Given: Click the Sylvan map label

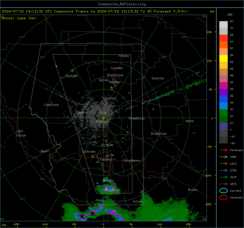Looking at the screenshot, I should pos(104,80).
